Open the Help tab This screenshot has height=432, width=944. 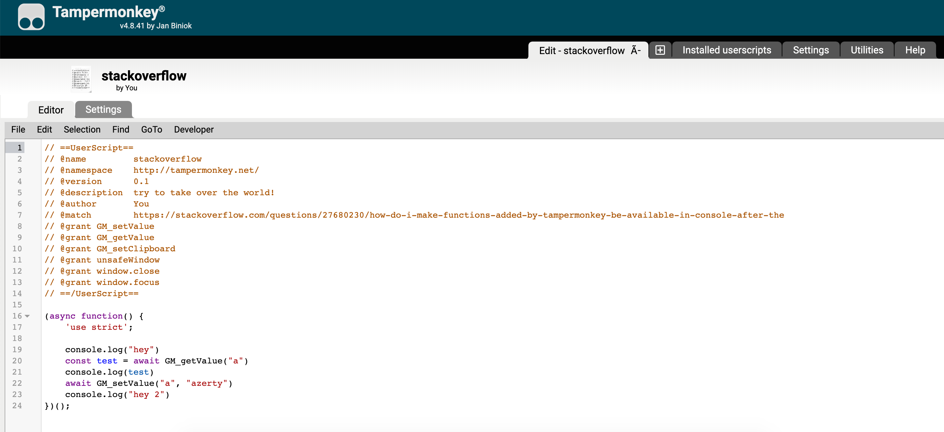coord(915,50)
